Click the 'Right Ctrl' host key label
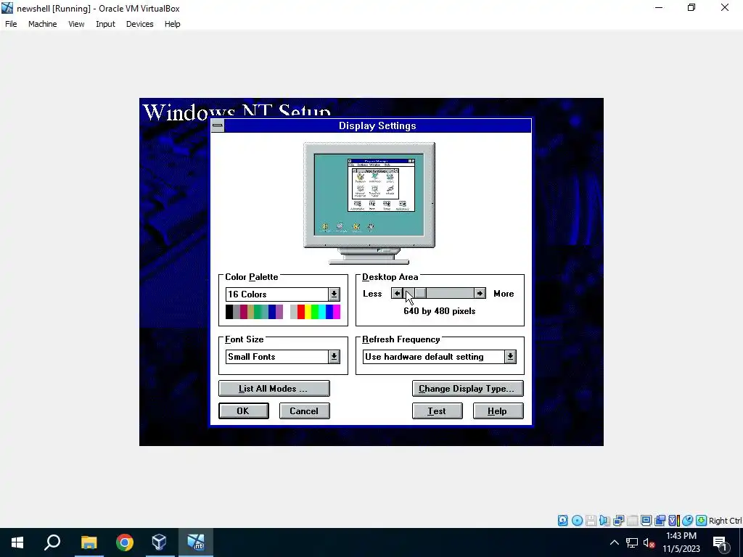The height and width of the screenshot is (557, 743). click(725, 521)
